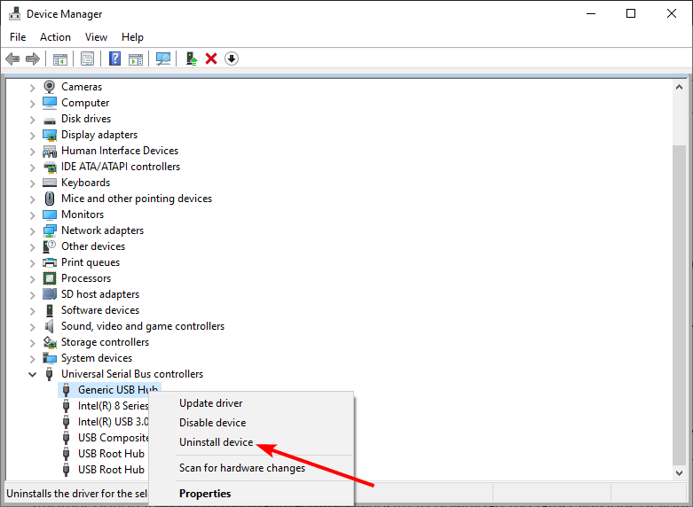Open the File menu
The height and width of the screenshot is (507, 693).
[18, 37]
